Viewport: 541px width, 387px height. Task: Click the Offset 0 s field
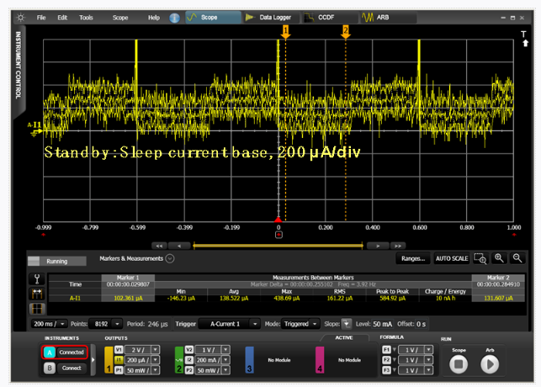coord(421,324)
